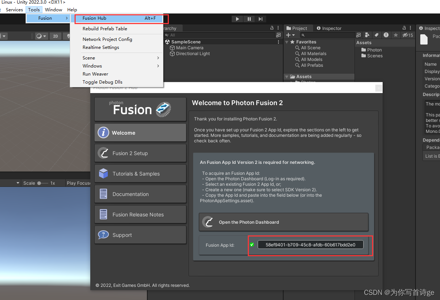Click the Hierarchy search field
The width and height of the screenshot is (440, 300).
220,35
